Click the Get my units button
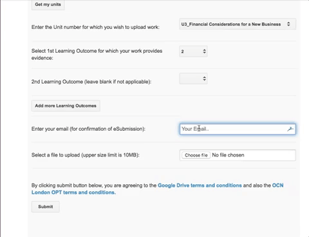This screenshot has height=237, width=309. [x=48, y=5]
